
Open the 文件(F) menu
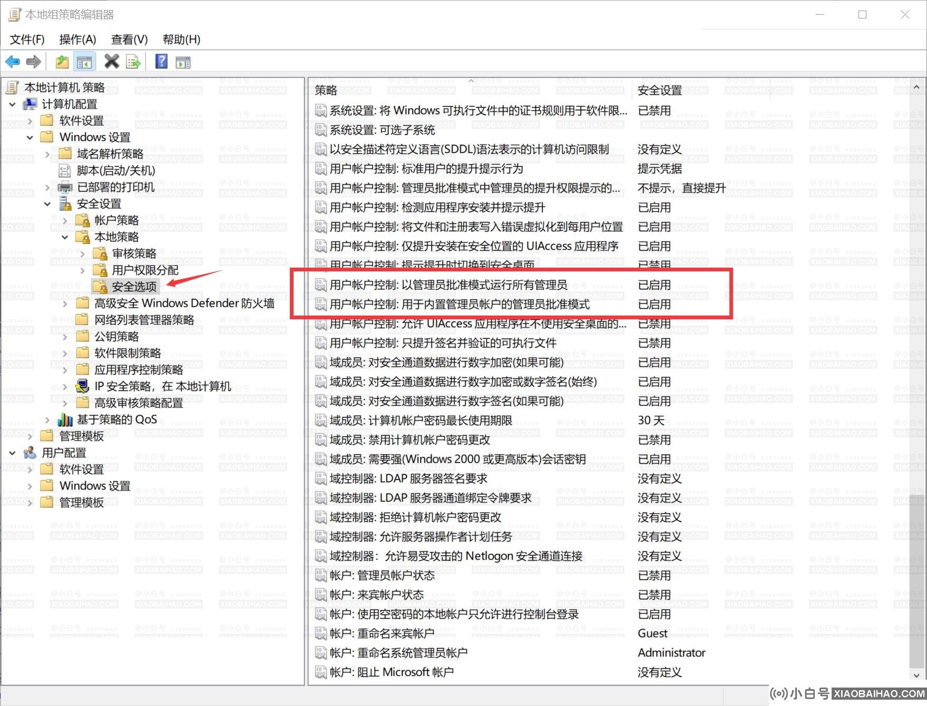[27, 40]
